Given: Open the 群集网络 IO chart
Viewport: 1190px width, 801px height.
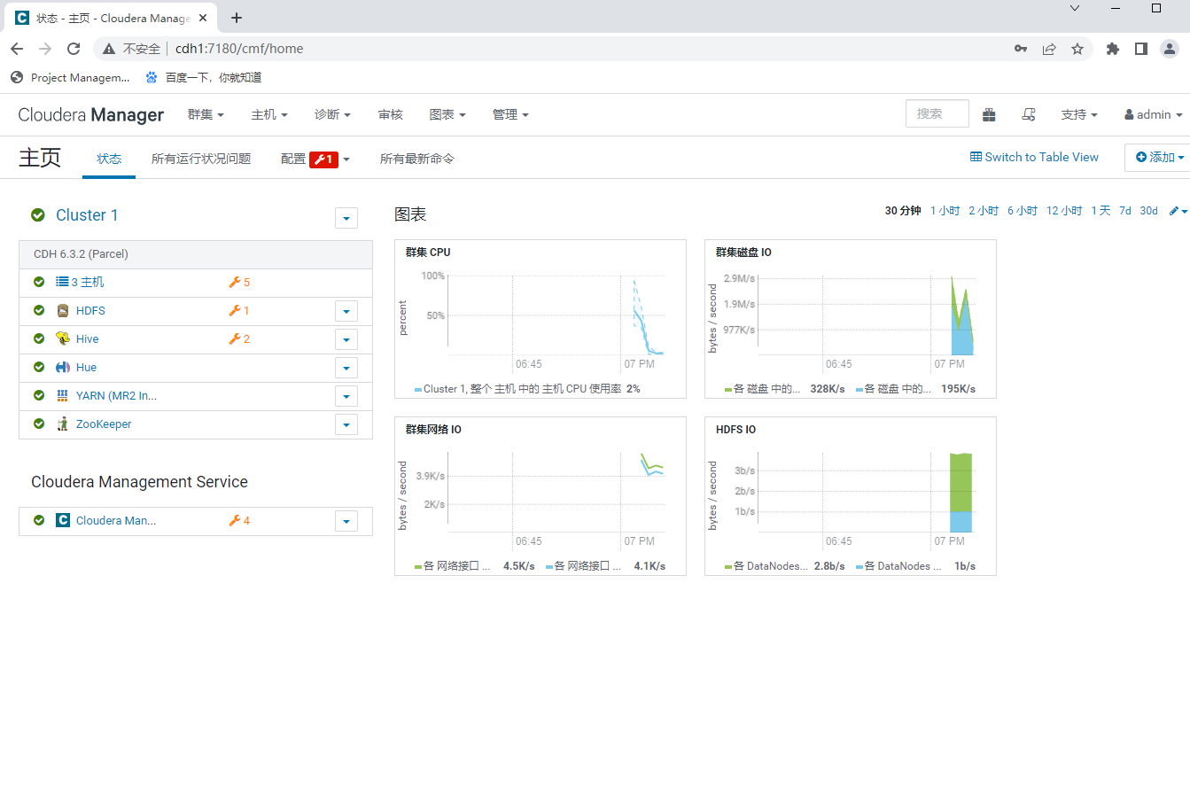Looking at the screenshot, I should [541, 496].
